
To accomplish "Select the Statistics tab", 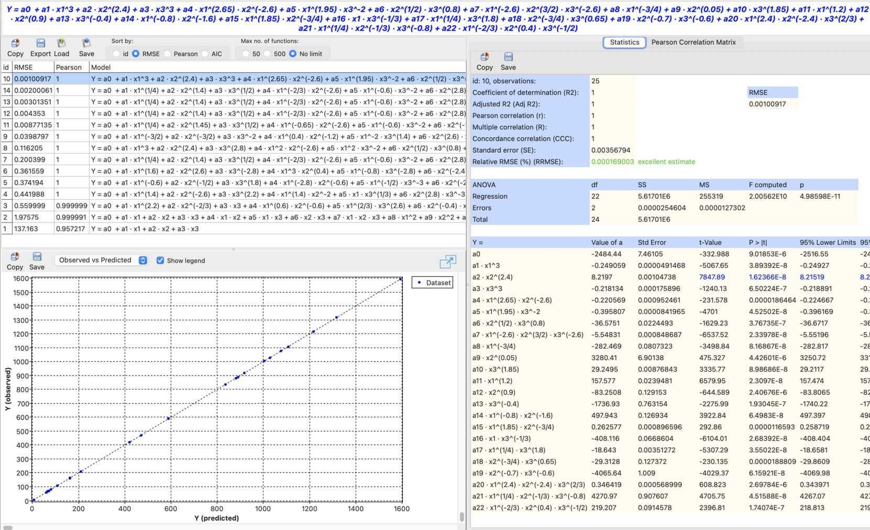I will click(624, 42).
